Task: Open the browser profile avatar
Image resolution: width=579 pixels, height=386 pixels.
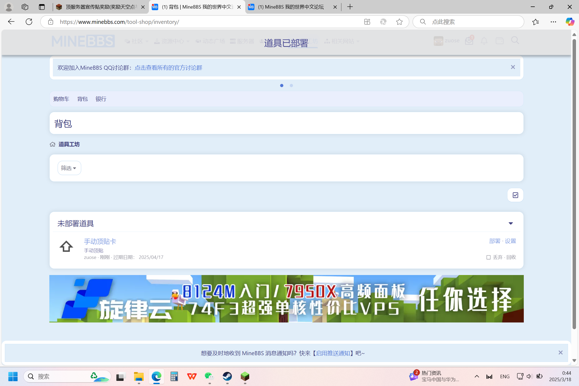Action: pos(9,7)
